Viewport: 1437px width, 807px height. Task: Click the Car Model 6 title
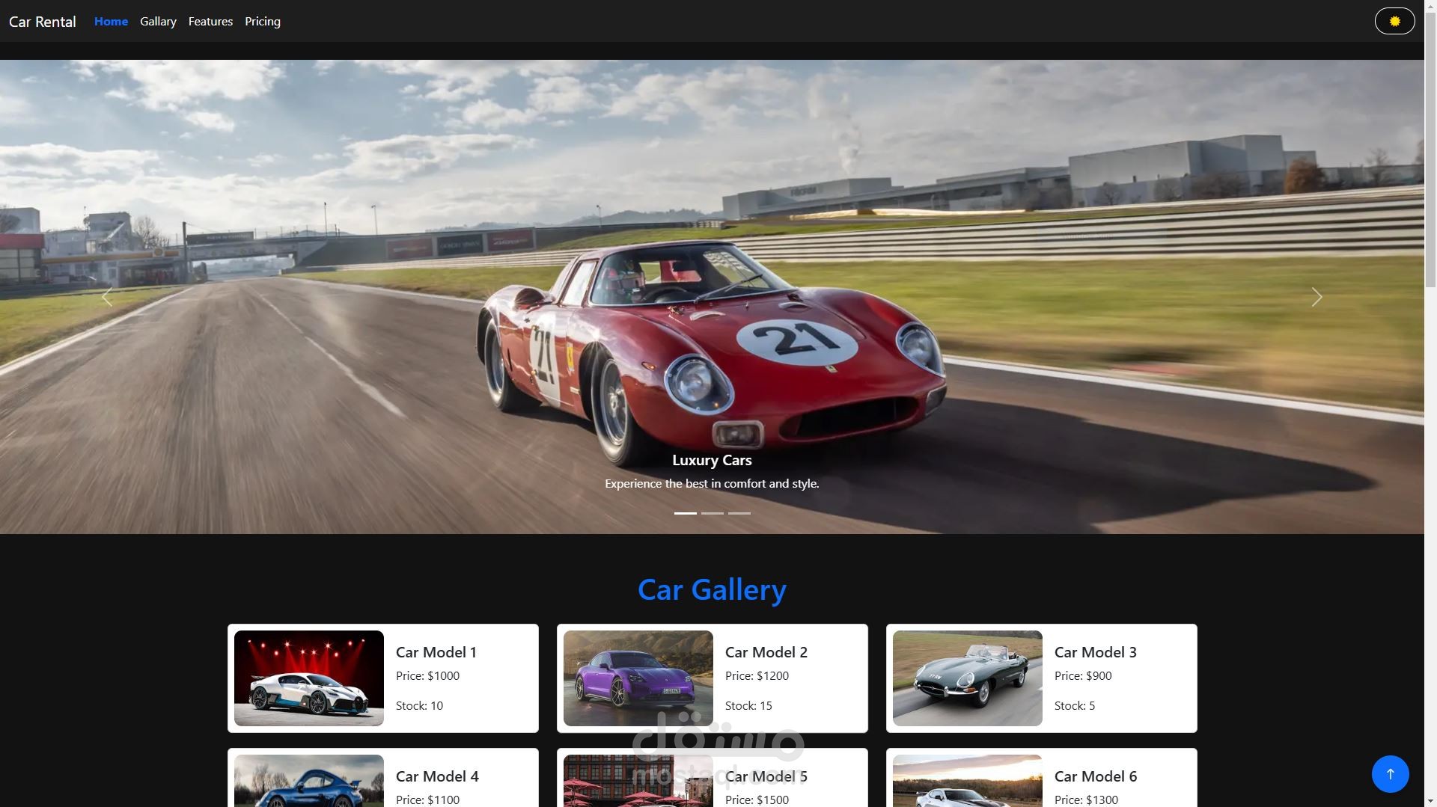pos(1096,776)
